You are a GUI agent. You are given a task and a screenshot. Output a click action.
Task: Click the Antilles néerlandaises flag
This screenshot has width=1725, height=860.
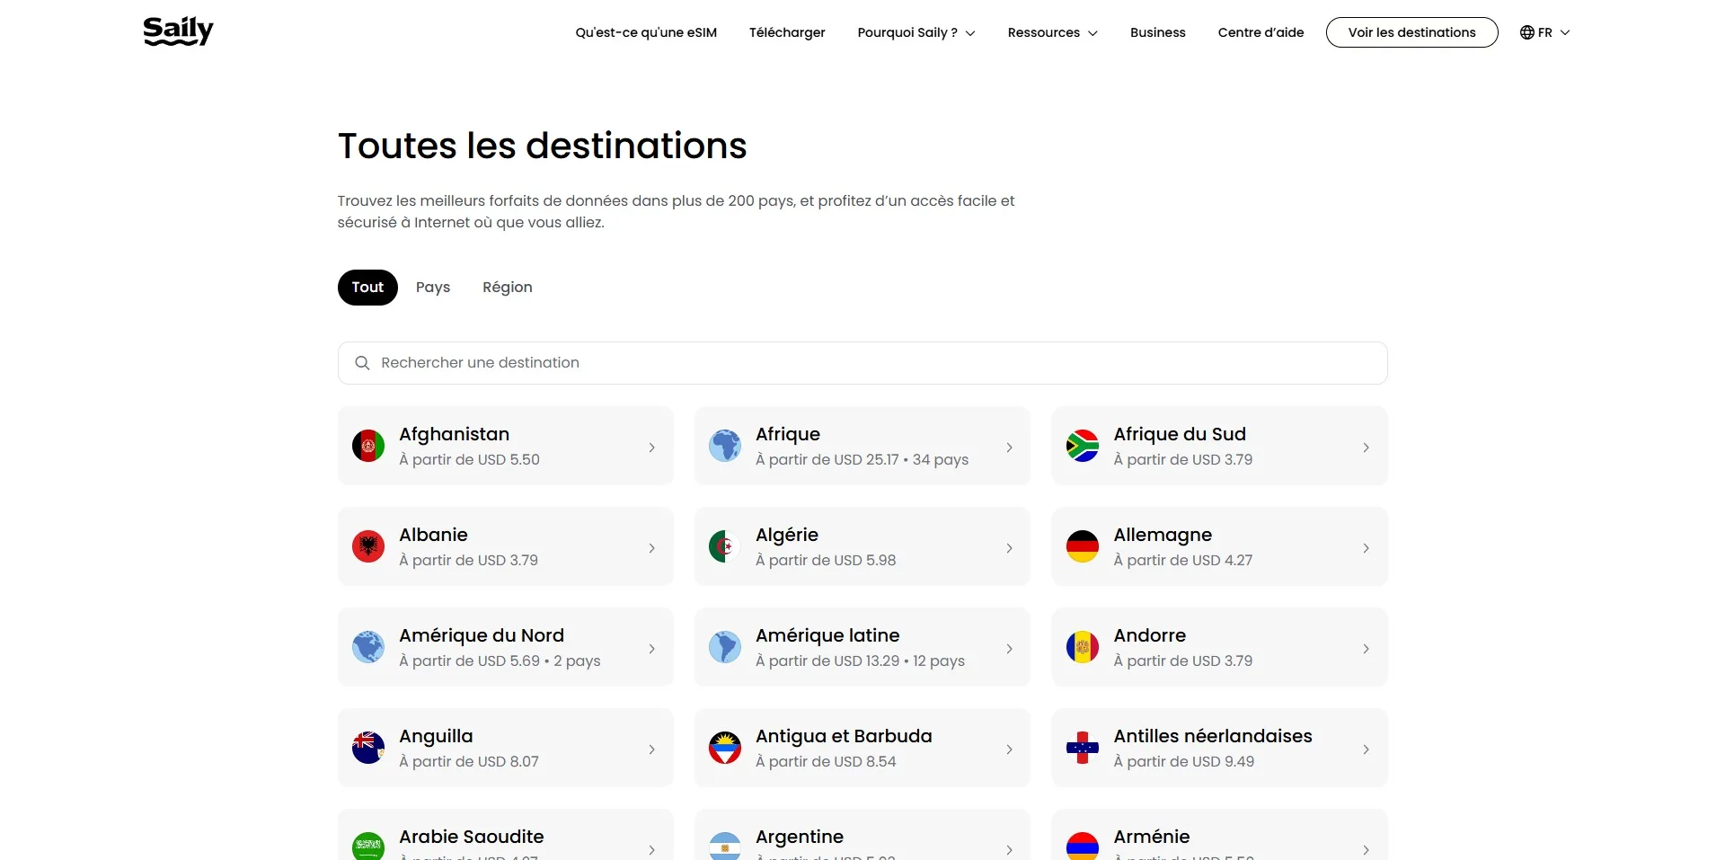(x=1083, y=748)
